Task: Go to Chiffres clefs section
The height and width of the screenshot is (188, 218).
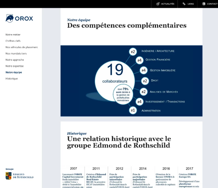Action: tap(13, 41)
